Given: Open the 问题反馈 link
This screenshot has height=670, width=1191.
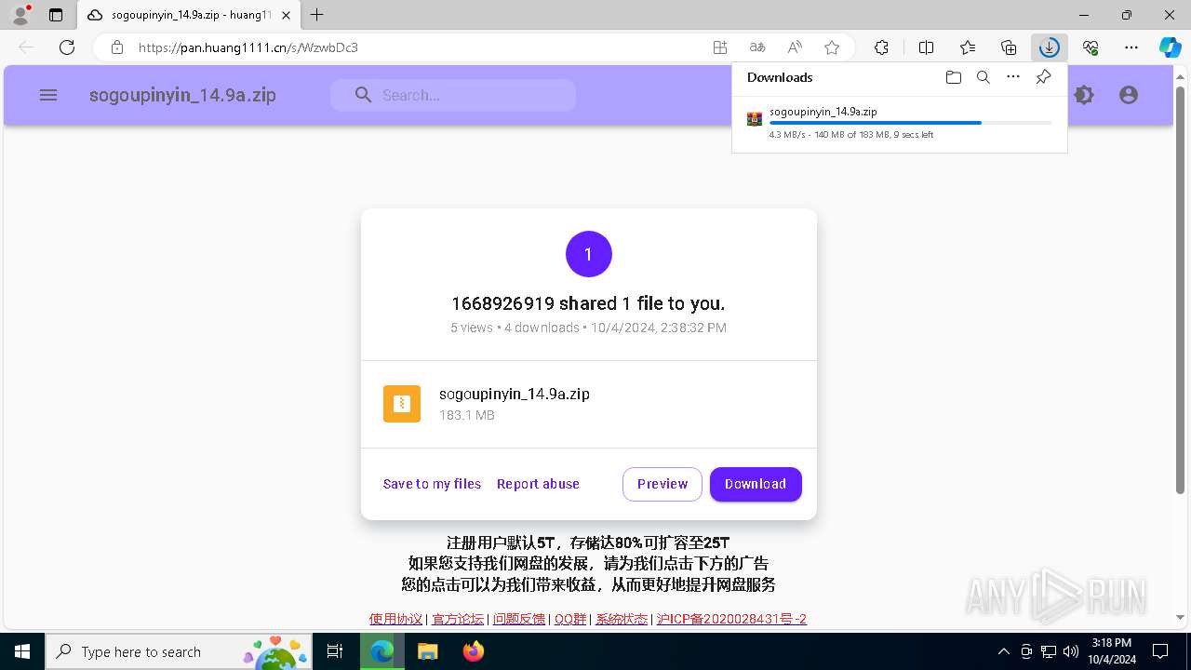Looking at the screenshot, I should pos(519,619).
